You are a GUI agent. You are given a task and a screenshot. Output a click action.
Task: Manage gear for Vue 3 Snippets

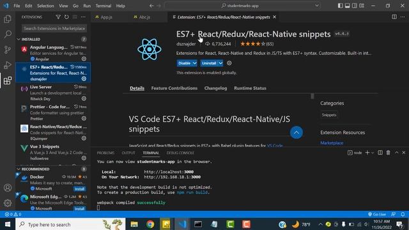click(84, 158)
